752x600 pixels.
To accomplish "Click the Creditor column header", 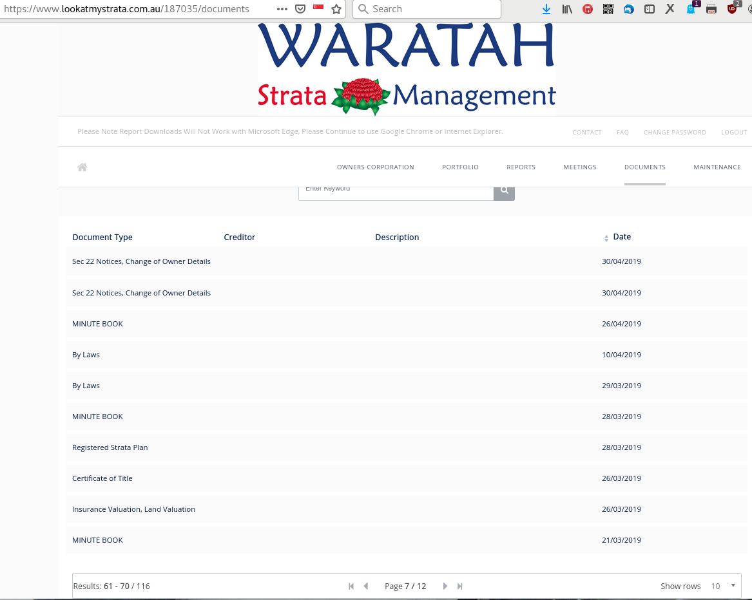I will (x=239, y=237).
